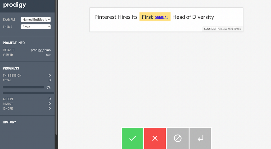Click the prodigy logo in the sidebar
Screen dimensions: 271x149
[x=15, y=5]
